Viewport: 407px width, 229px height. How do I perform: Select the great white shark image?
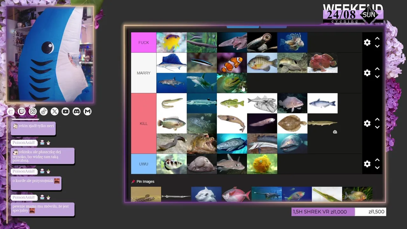tap(172, 83)
